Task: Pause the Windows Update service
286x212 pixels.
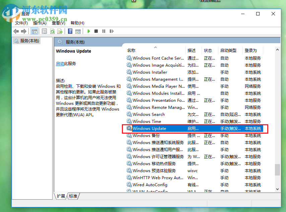Action: click(104, 31)
